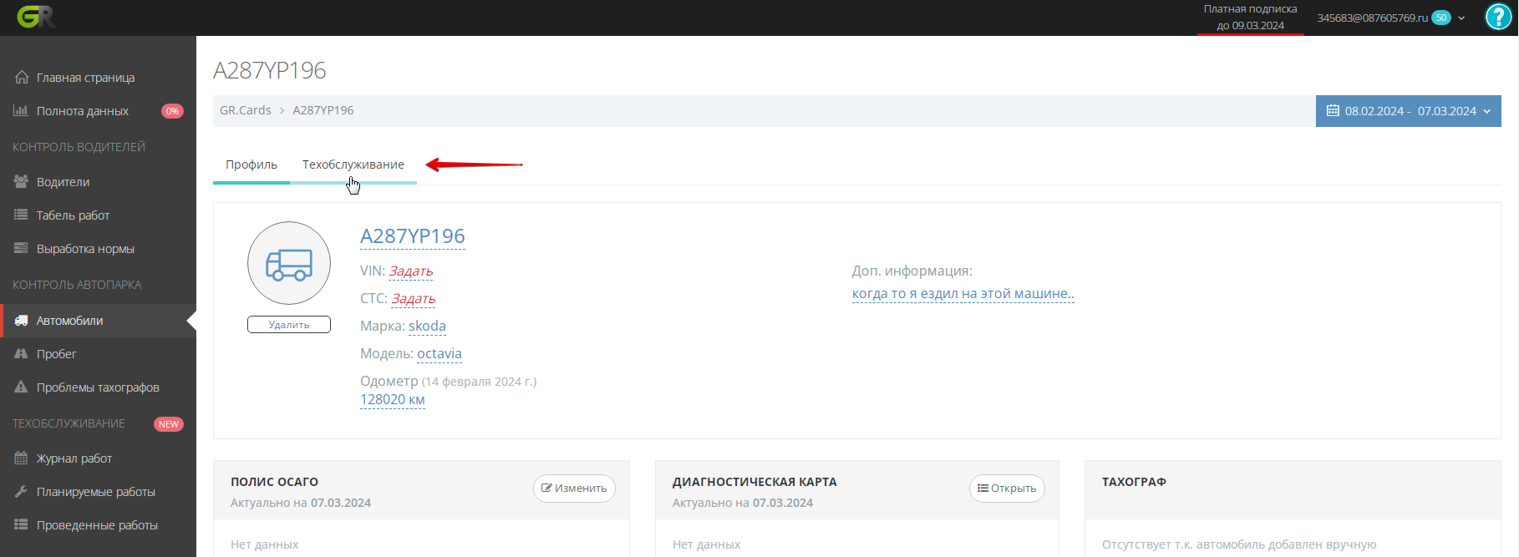Image resolution: width=1519 pixels, height=557 pixels.
Task: Open the help question mark icon
Action: click(1497, 17)
